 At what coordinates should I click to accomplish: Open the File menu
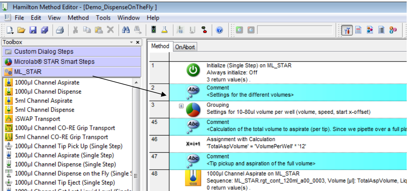19,18
